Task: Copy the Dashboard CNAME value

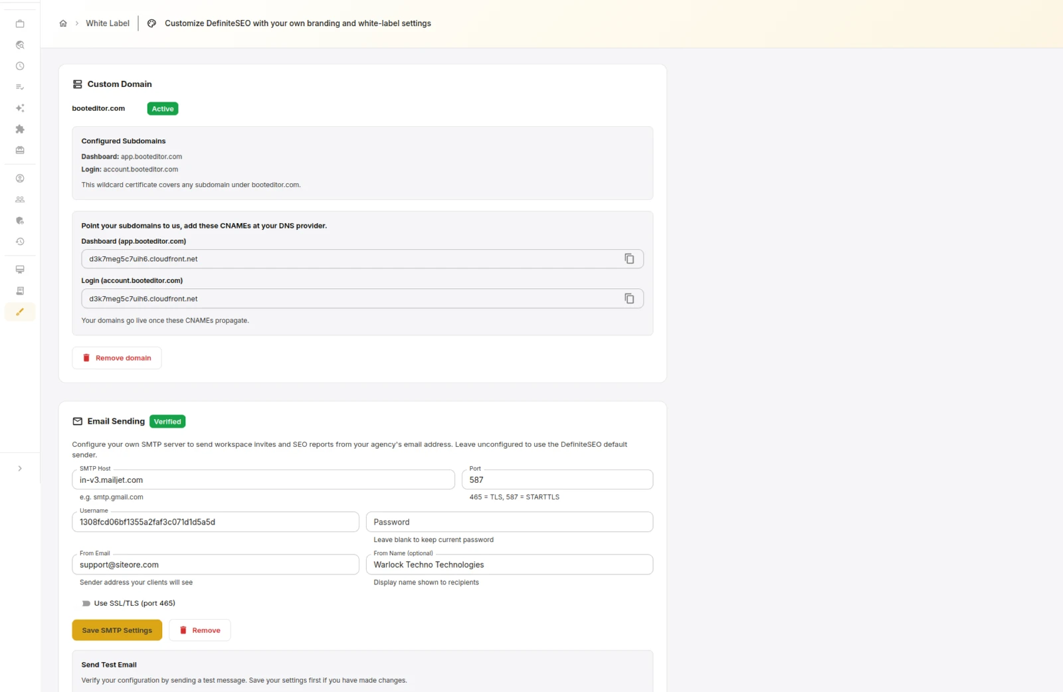Action: click(629, 259)
